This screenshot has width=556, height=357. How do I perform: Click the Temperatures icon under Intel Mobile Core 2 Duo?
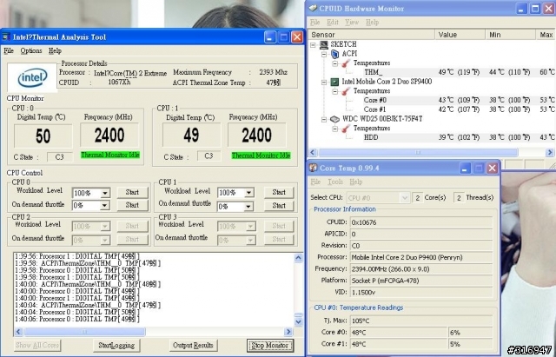click(346, 91)
